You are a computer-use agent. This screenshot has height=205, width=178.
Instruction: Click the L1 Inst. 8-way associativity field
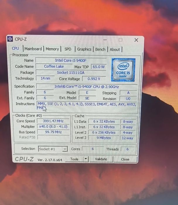pos(128,127)
